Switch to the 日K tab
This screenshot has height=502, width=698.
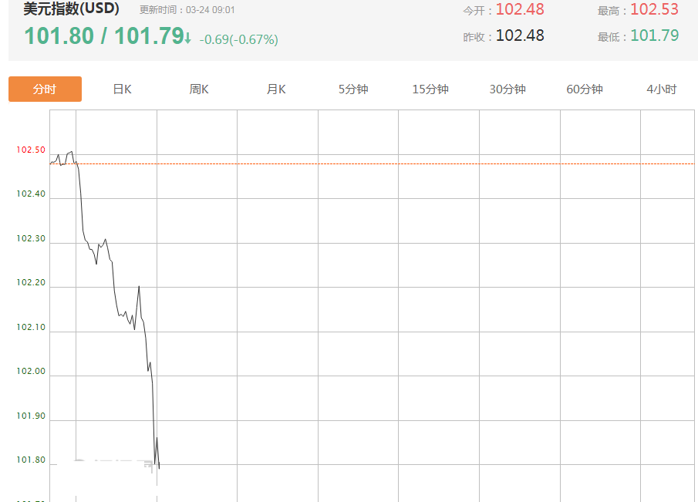tap(122, 89)
